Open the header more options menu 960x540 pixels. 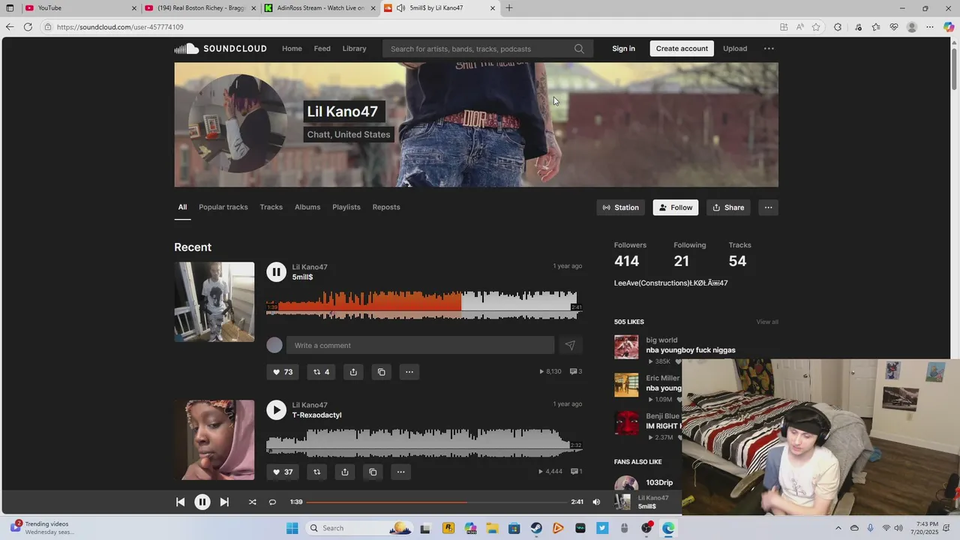769,49
